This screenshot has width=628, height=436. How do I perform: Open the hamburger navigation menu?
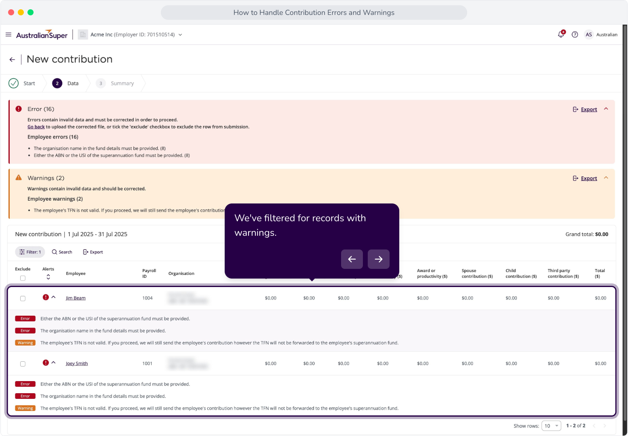[8, 35]
